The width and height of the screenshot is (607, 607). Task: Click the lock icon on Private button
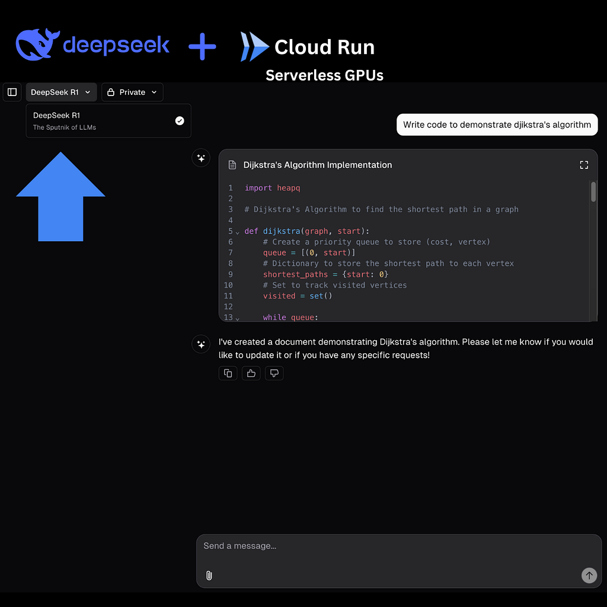[x=111, y=92]
